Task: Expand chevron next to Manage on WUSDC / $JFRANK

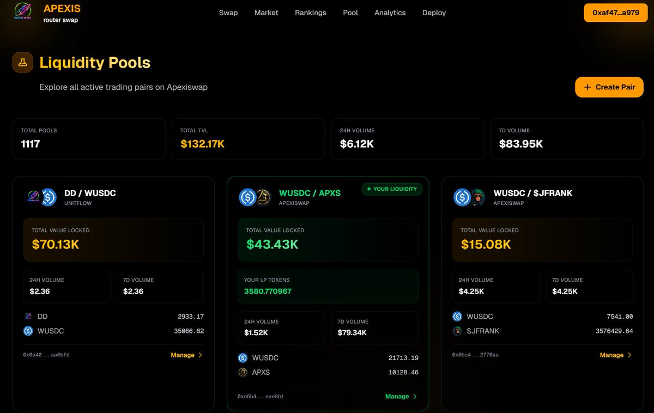Action: click(x=629, y=355)
